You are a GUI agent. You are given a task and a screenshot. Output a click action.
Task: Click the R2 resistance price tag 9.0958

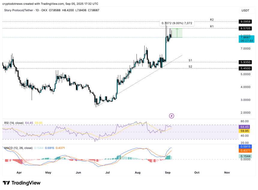(x=246, y=22)
